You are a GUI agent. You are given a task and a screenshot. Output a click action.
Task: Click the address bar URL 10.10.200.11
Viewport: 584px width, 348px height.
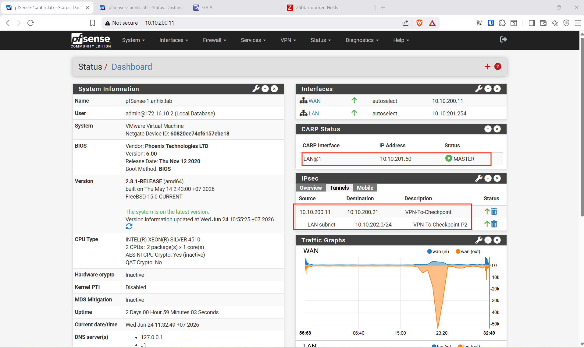[159, 23]
